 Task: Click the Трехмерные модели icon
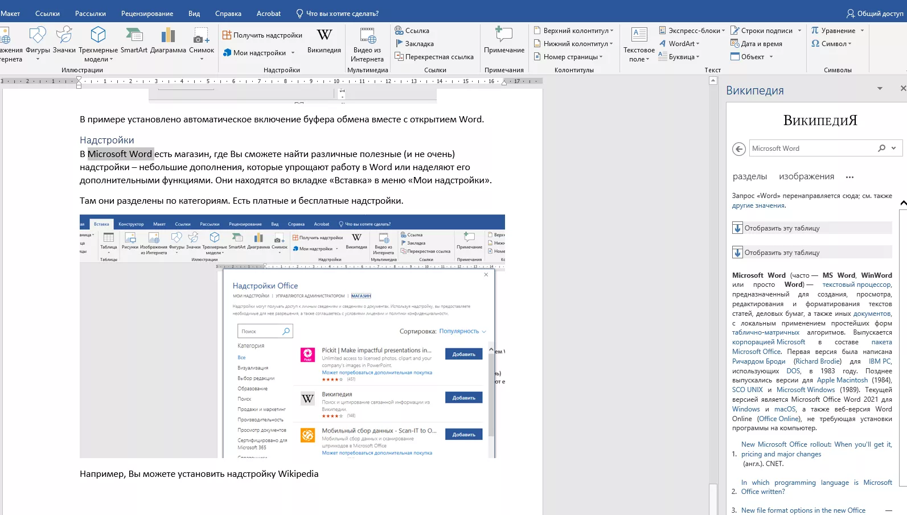point(99,35)
